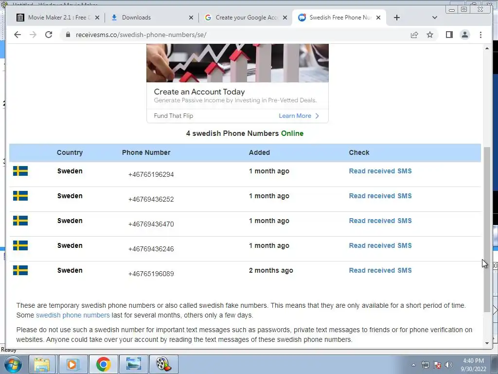498x374 pixels.
Task: Switch to Windows Movie Maker taskbar icon
Action: pyautogui.click(x=164, y=364)
